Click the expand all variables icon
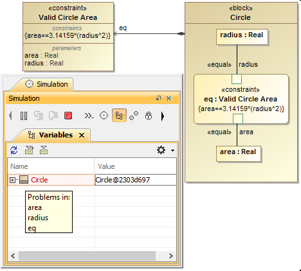The width and height of the screenshot is (301, 271). click(x=29, y=150)
